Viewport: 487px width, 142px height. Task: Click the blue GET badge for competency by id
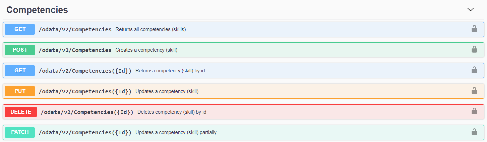(20, 71)
